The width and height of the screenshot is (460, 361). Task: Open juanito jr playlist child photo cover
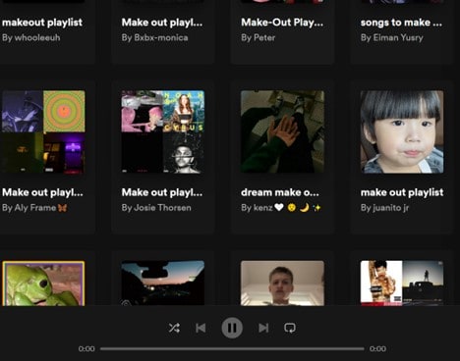click(402, 131)
